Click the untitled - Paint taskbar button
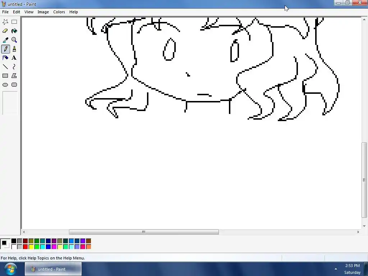Viewport: 368px width, 276px height. pyautogui.click(x=53, y=269)
